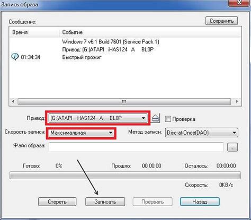Click the Назад button
The width and height of the screenshot is (251, 220).
pos(200,201)
